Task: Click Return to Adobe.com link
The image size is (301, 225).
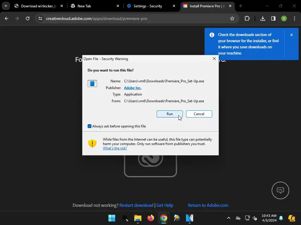Action: pos(208,205)
